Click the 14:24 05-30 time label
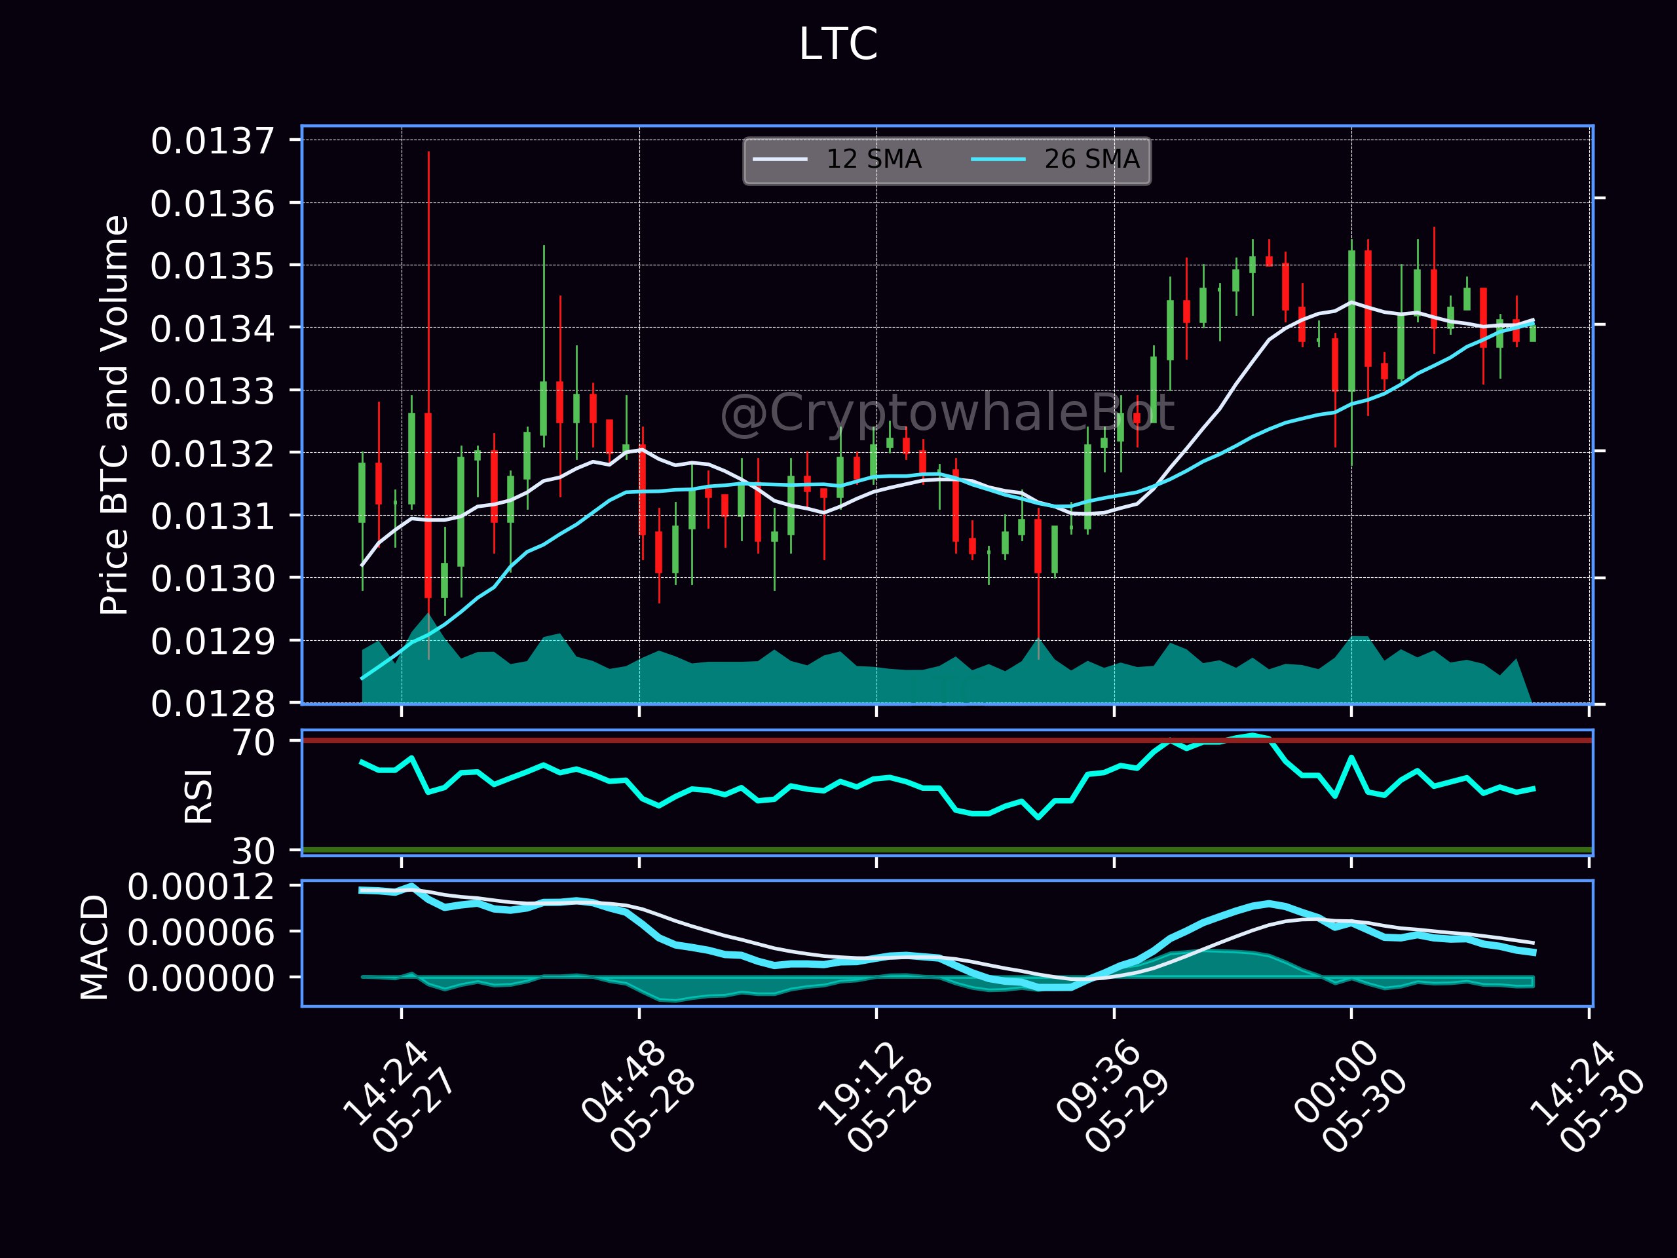The width and height of the screenshot is (1677, 1258). pos(1586,1098)
